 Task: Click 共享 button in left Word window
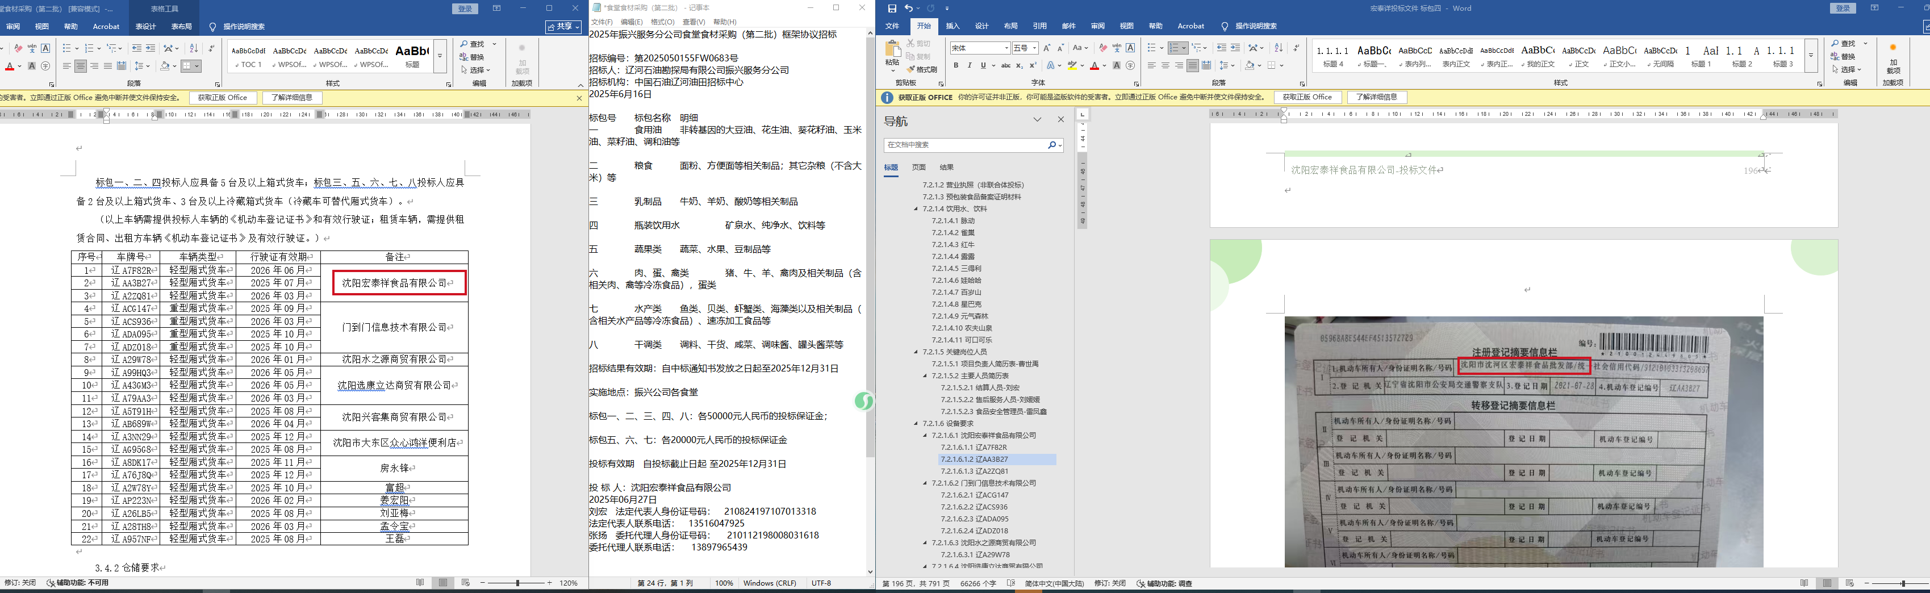[563, 26]
